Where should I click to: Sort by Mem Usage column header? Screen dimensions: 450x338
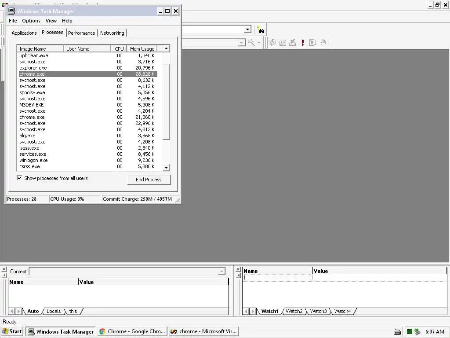tap(142, 49)
